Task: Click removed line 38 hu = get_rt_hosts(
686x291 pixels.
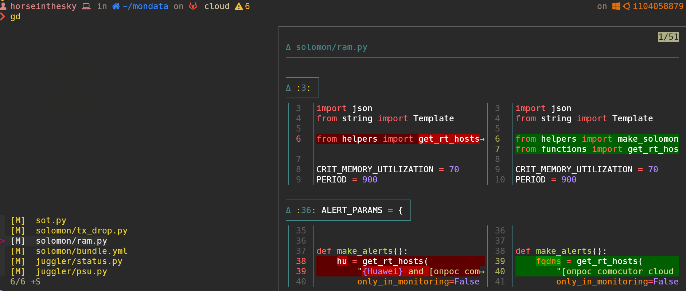Action: (x=401, y=261)
